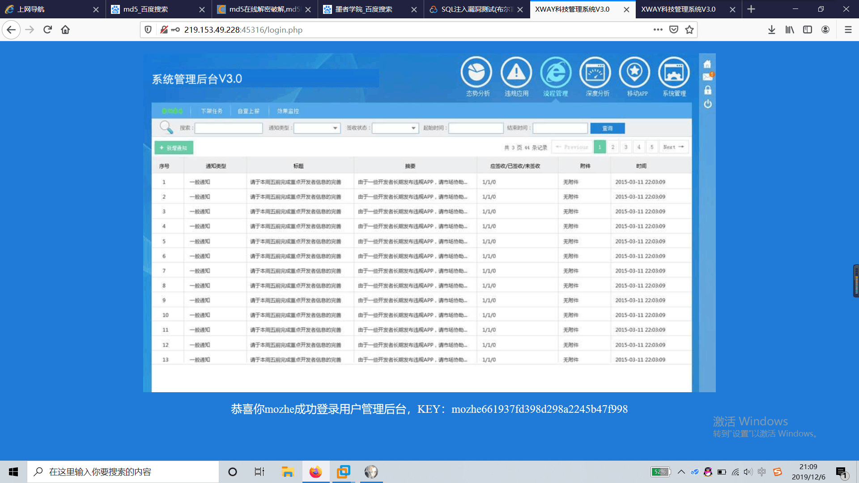Open the 系统管理 picture icon
Image resolution: width=859 pixels, height=483 pixels.
click(x=674, y=72)
